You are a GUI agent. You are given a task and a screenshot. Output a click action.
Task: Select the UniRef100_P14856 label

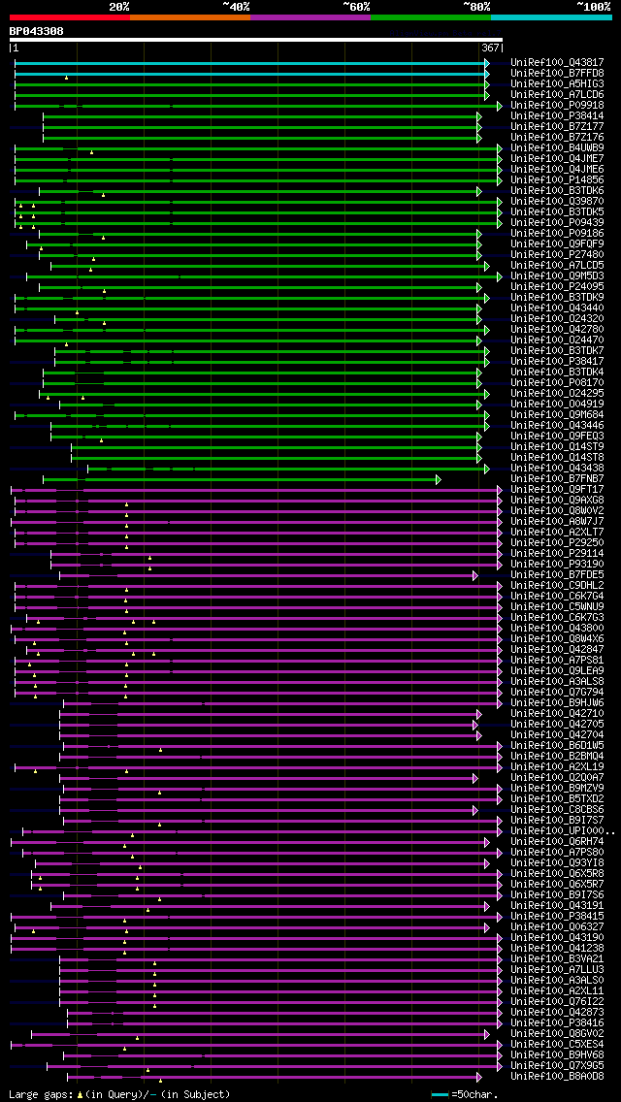[x=557, y=179]
